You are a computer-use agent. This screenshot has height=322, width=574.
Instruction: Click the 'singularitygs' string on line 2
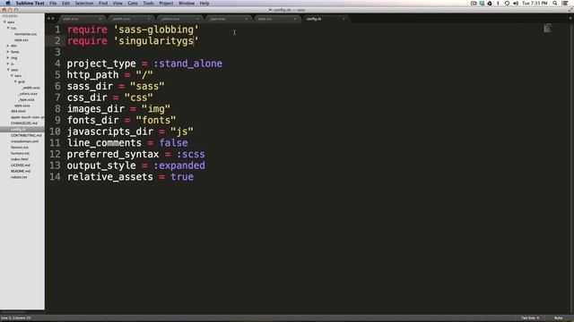coord(156,41)
